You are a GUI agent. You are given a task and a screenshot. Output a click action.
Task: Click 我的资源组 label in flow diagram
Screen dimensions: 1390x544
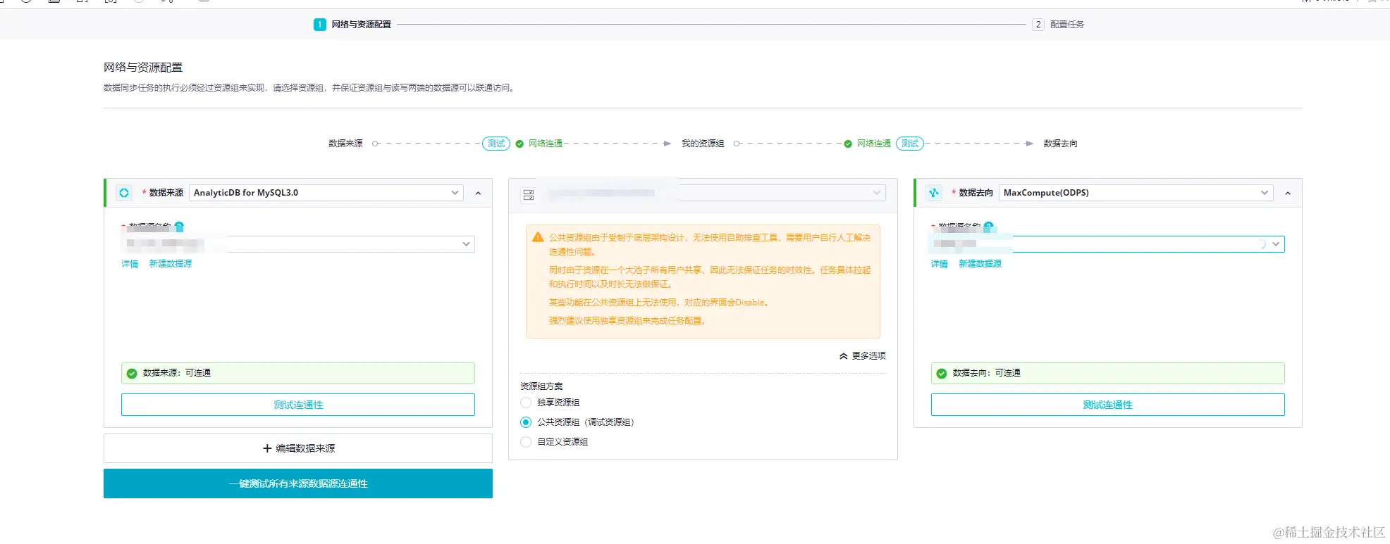[703, 144]
